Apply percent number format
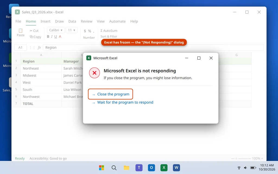278x174 pixels. pyautogui.click(x=90, y=31)
